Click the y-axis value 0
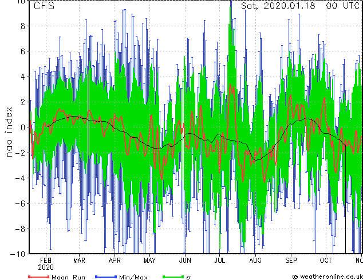363x280 pixels. pos(23,127)
